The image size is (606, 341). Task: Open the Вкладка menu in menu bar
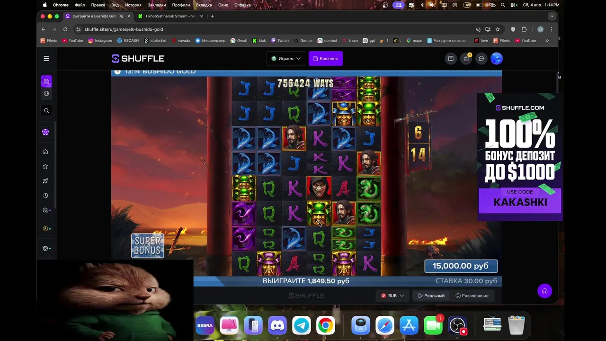[x=204, y=5]
